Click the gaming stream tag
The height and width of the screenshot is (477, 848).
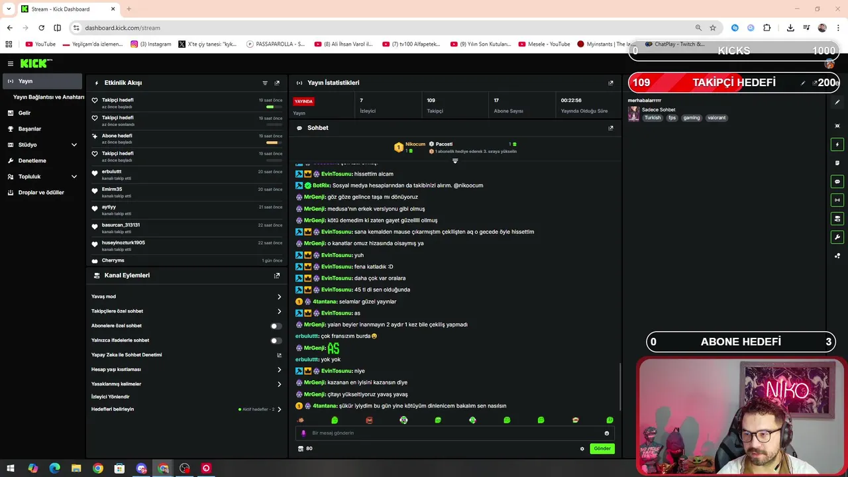coord(692,118)
